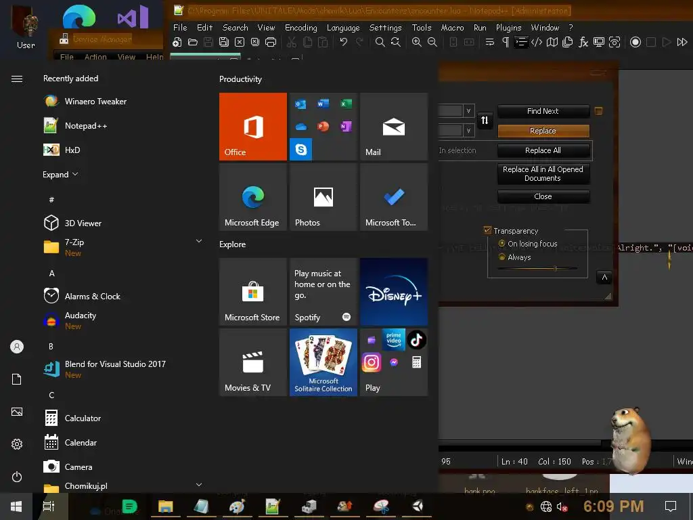Open the Macro menu in Notepad++

(453, 27)
